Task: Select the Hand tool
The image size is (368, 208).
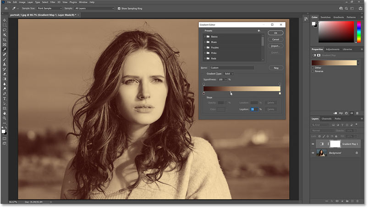Action: (x=5, y=114)
